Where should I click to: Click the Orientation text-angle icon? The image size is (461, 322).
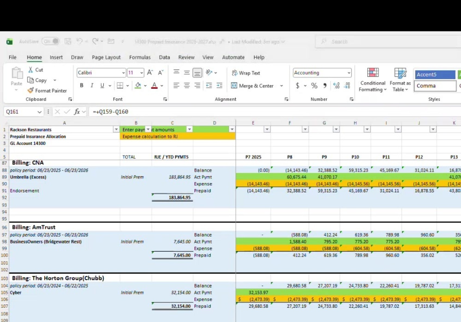[x=209, y=72]
